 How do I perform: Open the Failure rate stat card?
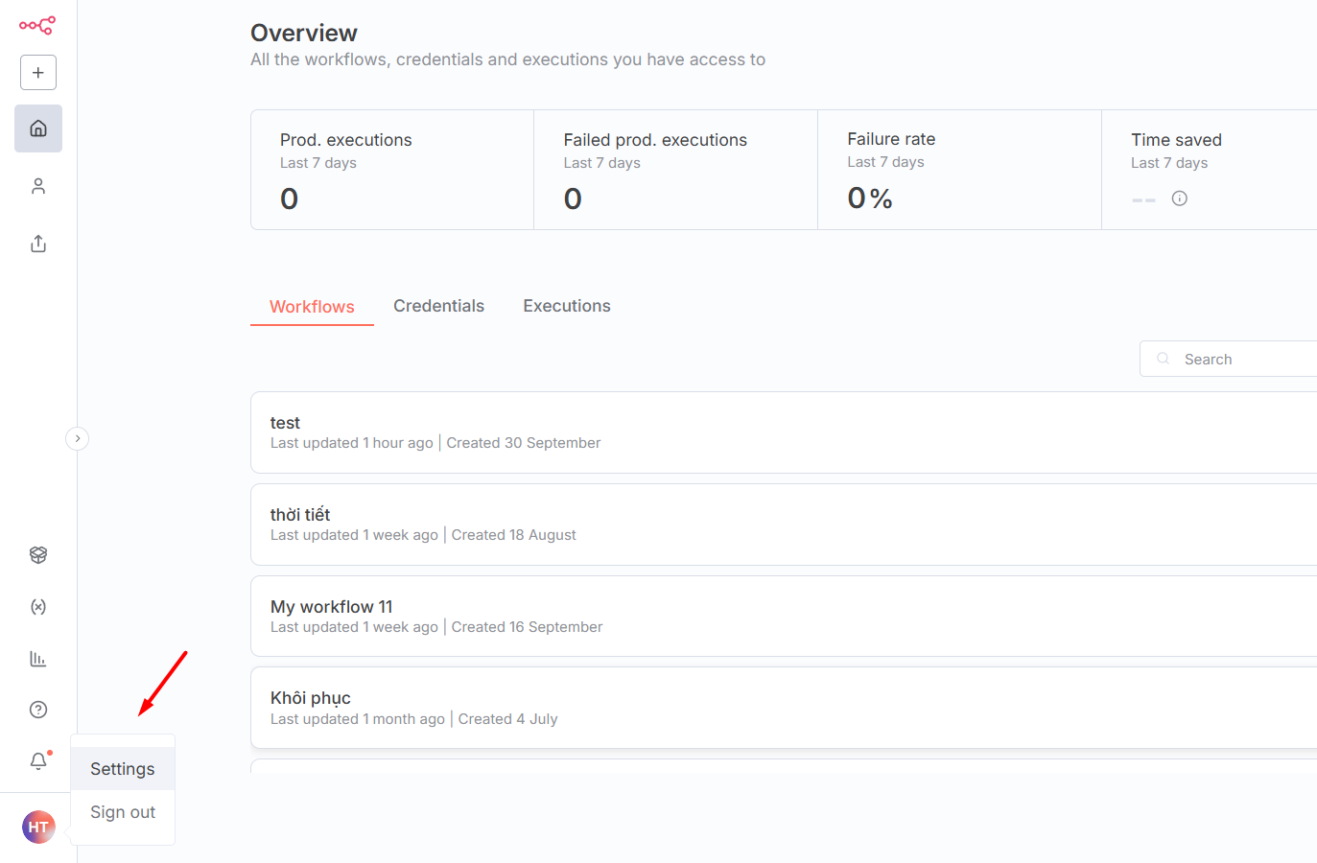pyautogui.click(x=959, y=170)
